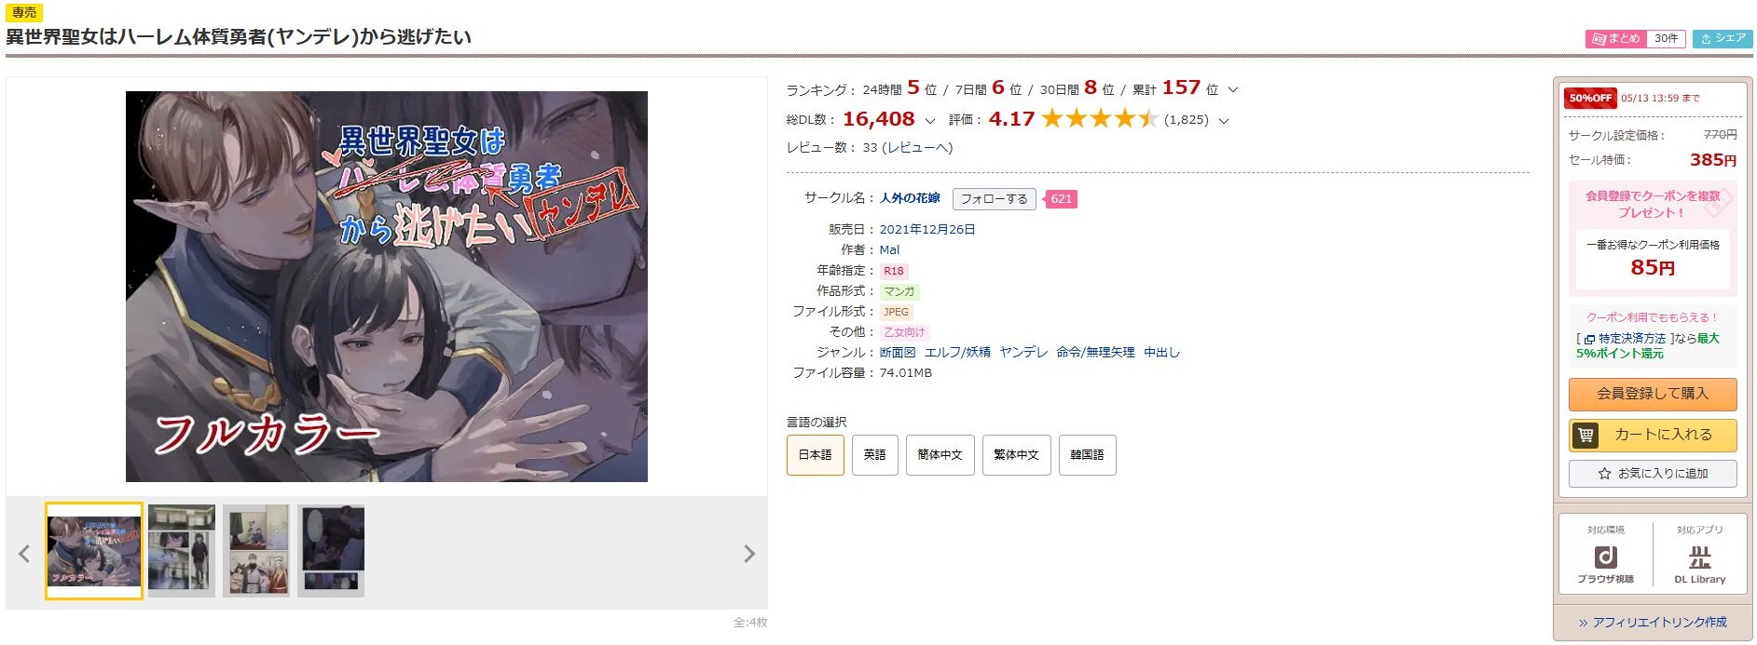This screenshot has height=645, width=1757.
Task: Click the five-star rating display
Action: [1100, 118]
